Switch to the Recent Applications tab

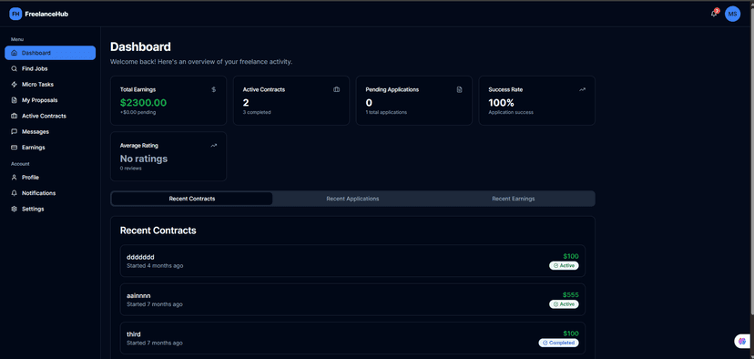tap(352, 199)
